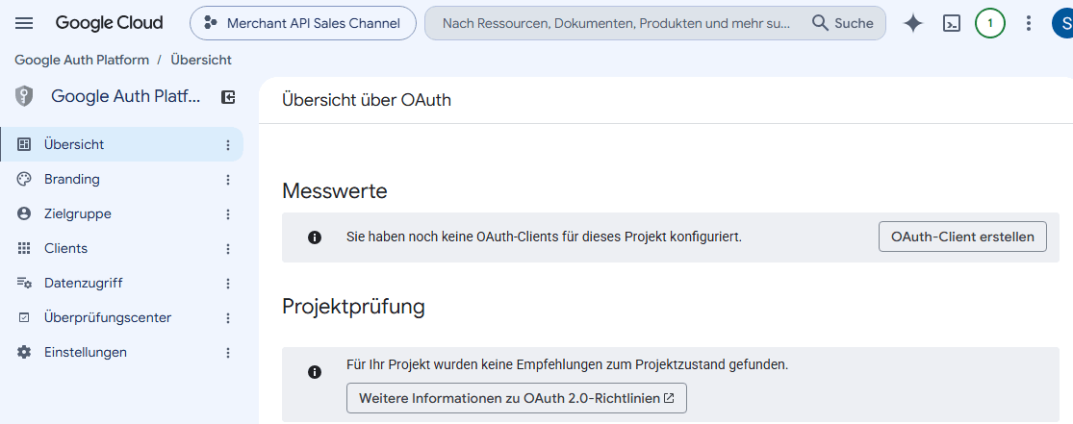This screenshot has height=424, width=1073.
Task: Open Weitere Informationen zu OAuth 2.0-Richtlinien
Action: (517, 398)
